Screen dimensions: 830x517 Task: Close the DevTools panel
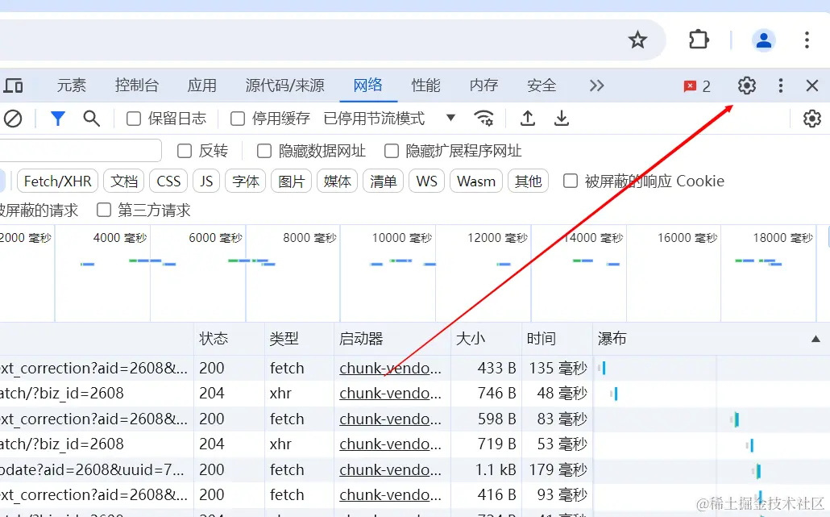[812, 85]
